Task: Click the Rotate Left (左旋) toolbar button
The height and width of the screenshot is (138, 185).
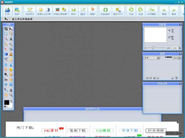Action: 131,11
